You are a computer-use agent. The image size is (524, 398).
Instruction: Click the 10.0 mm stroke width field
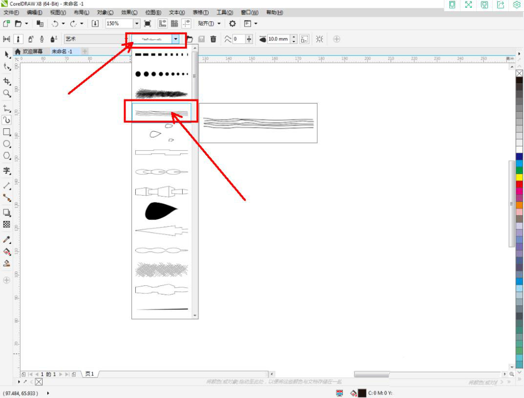click(x=278, y=39)
